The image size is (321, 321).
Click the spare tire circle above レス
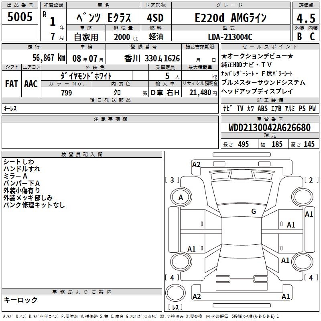click(175, 293)
